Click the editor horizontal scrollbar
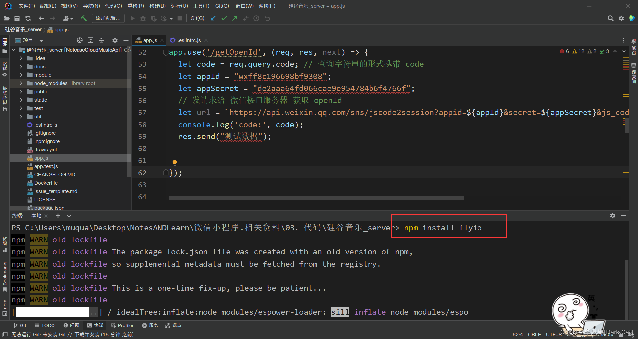The image size is (638, 339). tap(316, 198)
